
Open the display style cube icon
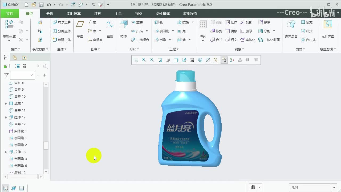[176, 60]
